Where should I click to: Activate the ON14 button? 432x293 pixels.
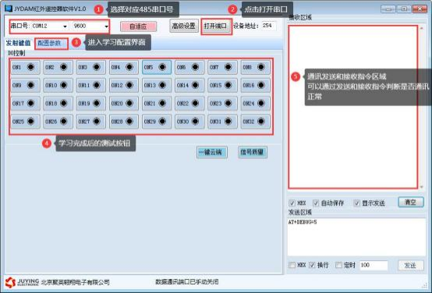click(189, 86)
